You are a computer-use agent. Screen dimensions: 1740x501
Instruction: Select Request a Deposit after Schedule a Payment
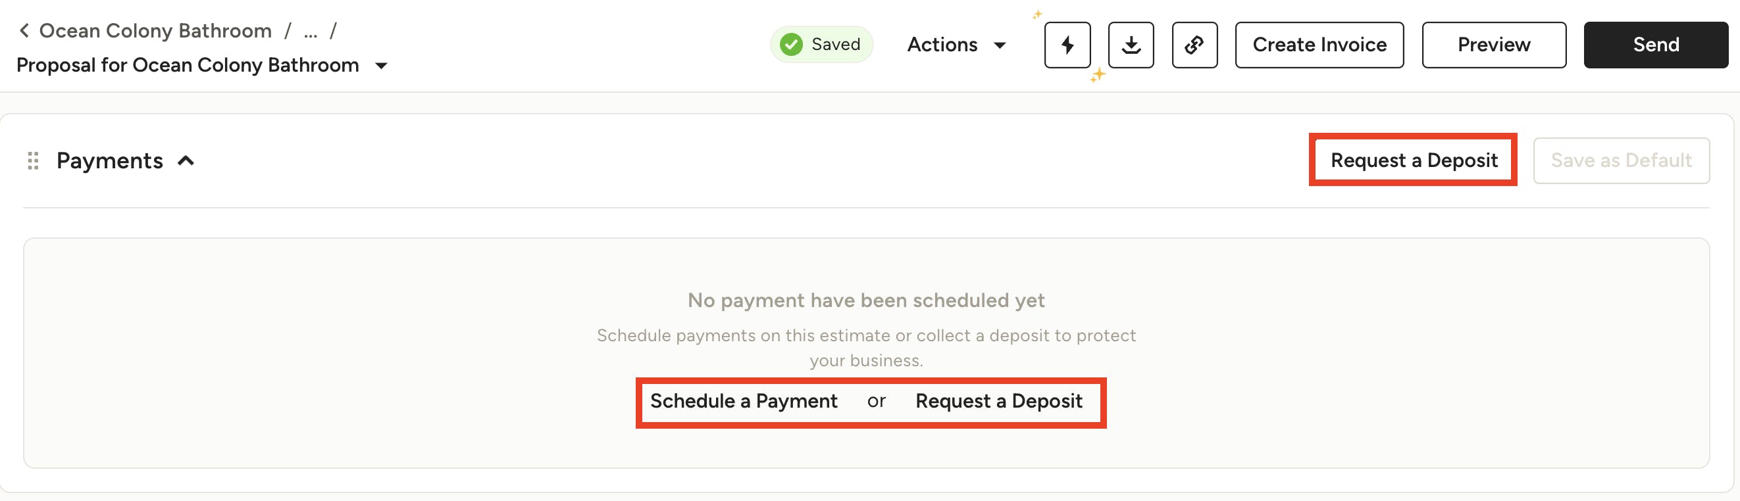coord(998,401)
